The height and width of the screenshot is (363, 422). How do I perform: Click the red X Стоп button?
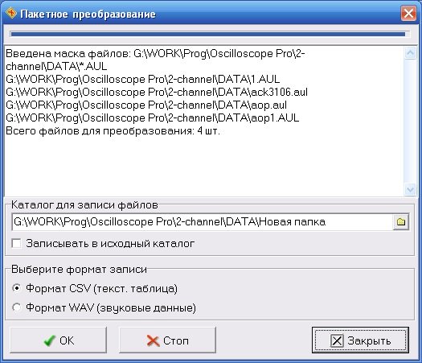tap(167, 340)
